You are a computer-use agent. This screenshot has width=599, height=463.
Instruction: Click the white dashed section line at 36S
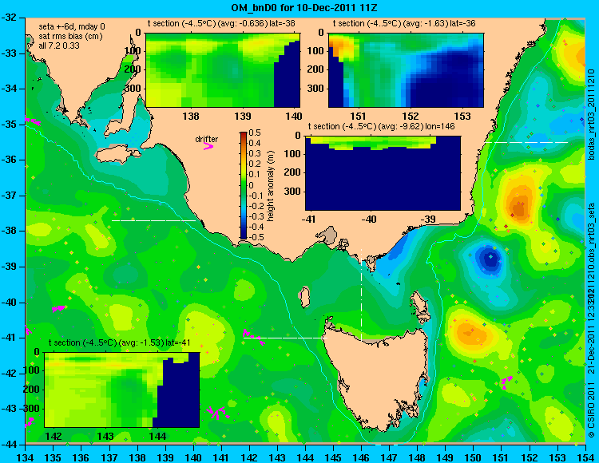tap(526, 142)
